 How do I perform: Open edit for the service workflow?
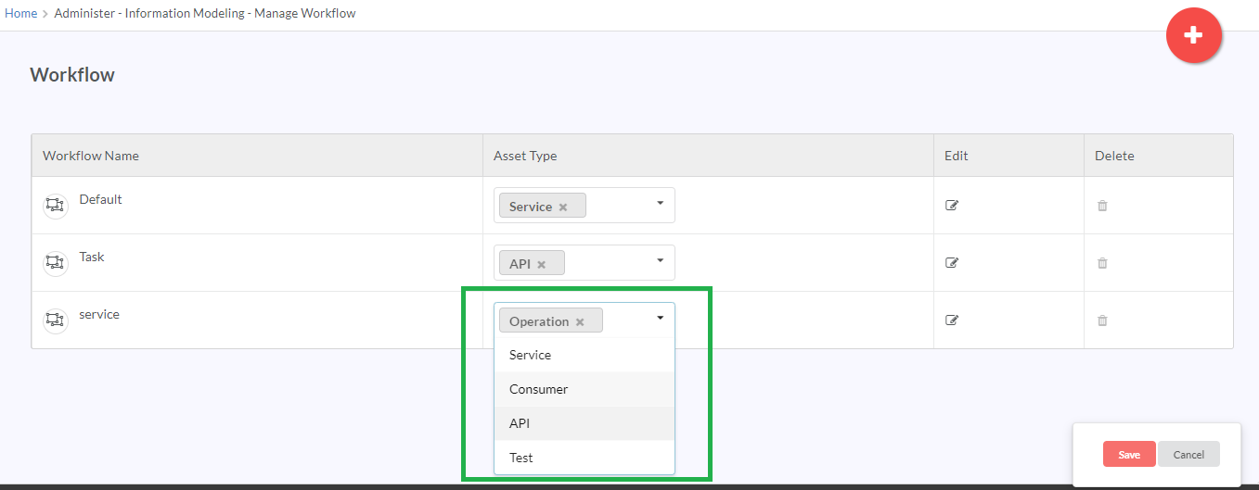click(951, 320)
